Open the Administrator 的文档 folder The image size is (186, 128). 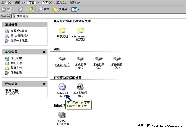pyautogui.click(x=80, y=31)
